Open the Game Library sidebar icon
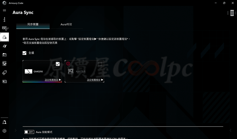This screenshot has height=139, width=237. coord(4,55)
